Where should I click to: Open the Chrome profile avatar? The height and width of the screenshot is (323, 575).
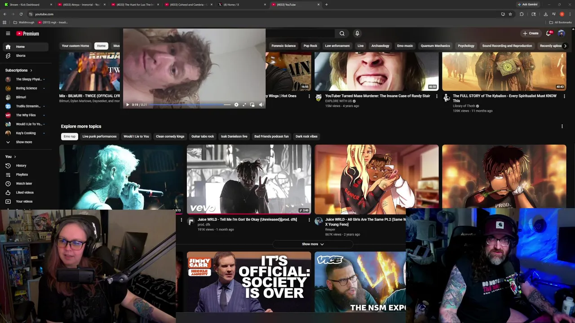click(x=562, y=14)
